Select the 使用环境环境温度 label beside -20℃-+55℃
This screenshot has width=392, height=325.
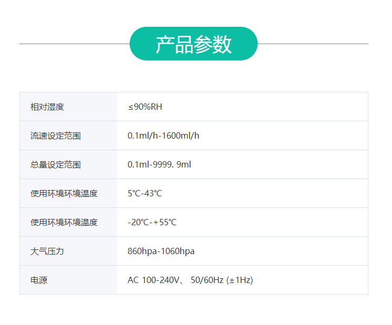[64, 223]
